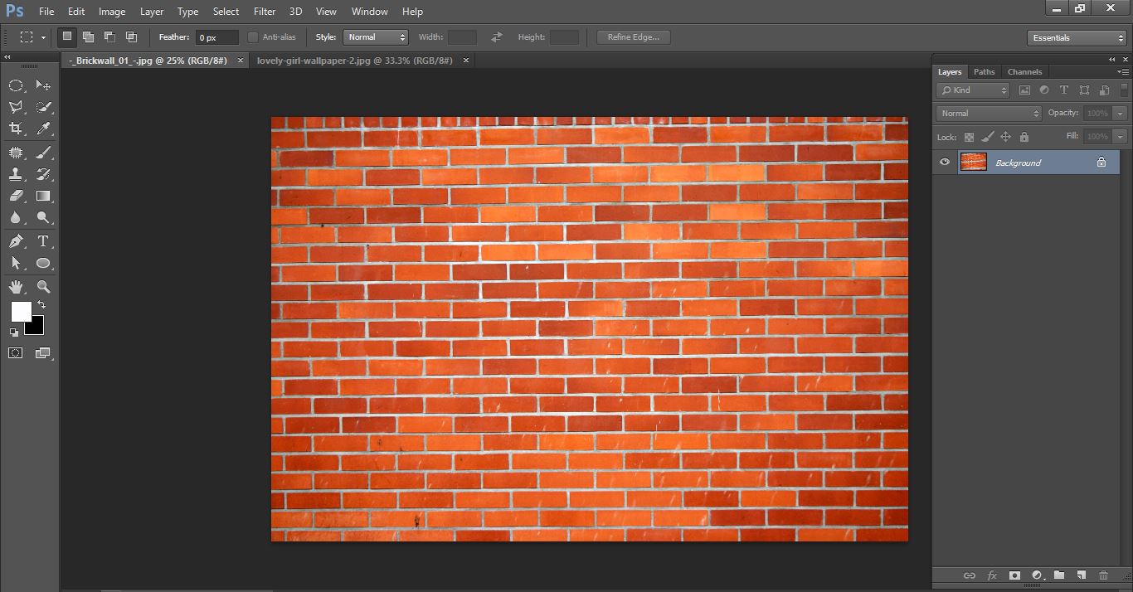
Task: Open the blending mode dropdown
Action: [987, 113]
